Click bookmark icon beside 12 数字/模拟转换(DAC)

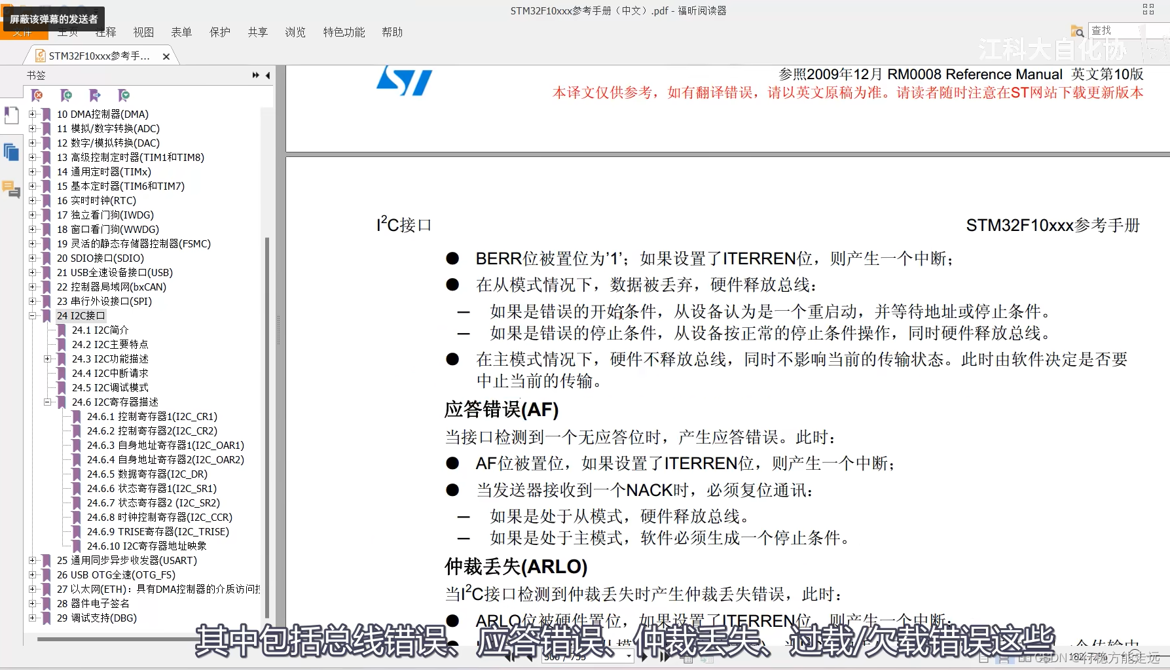tap(46, 143)
